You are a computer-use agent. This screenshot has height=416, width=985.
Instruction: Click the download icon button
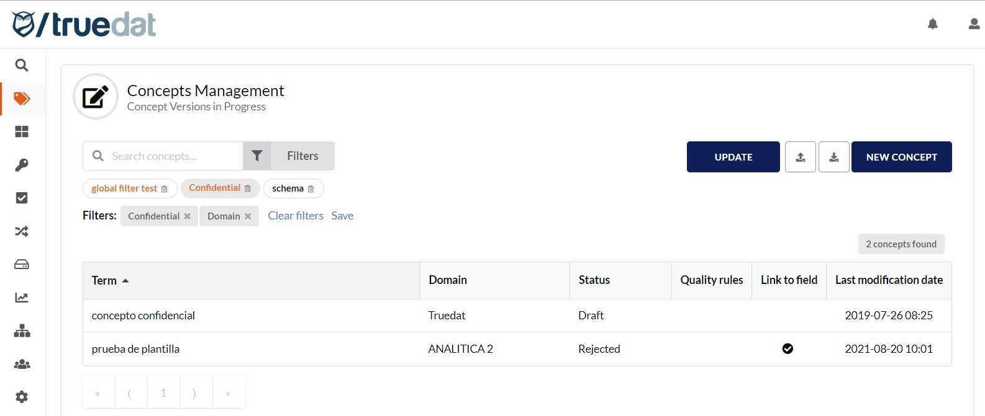point(834,157)
